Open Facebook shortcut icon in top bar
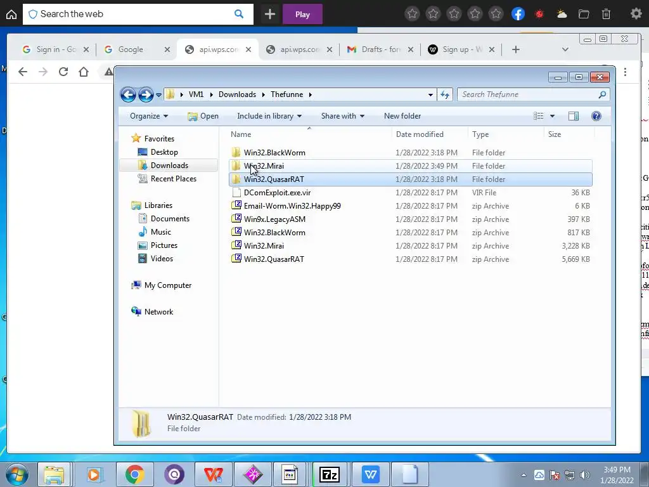 point(518,14)
